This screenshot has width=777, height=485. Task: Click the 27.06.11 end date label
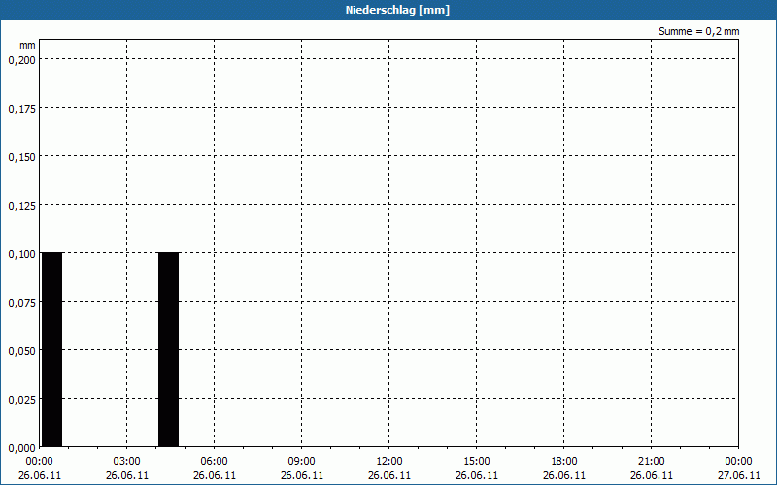pyautogui.click(x=738, y=475)
